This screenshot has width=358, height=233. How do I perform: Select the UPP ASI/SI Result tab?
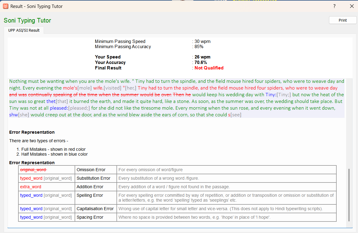24,30
